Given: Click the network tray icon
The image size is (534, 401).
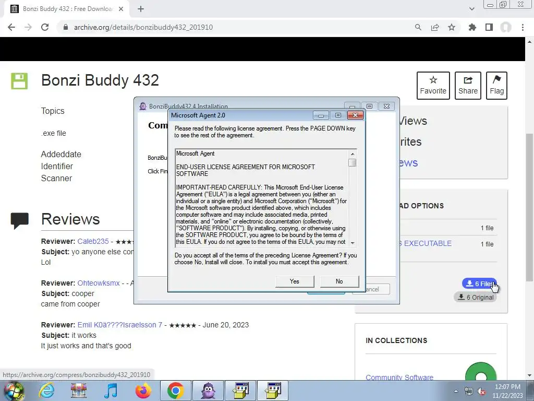Looking at the screenshot, I should coord(469,392).
